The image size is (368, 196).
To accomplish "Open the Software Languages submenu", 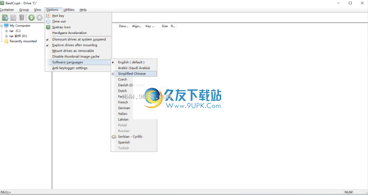I will tap(78, 62).
